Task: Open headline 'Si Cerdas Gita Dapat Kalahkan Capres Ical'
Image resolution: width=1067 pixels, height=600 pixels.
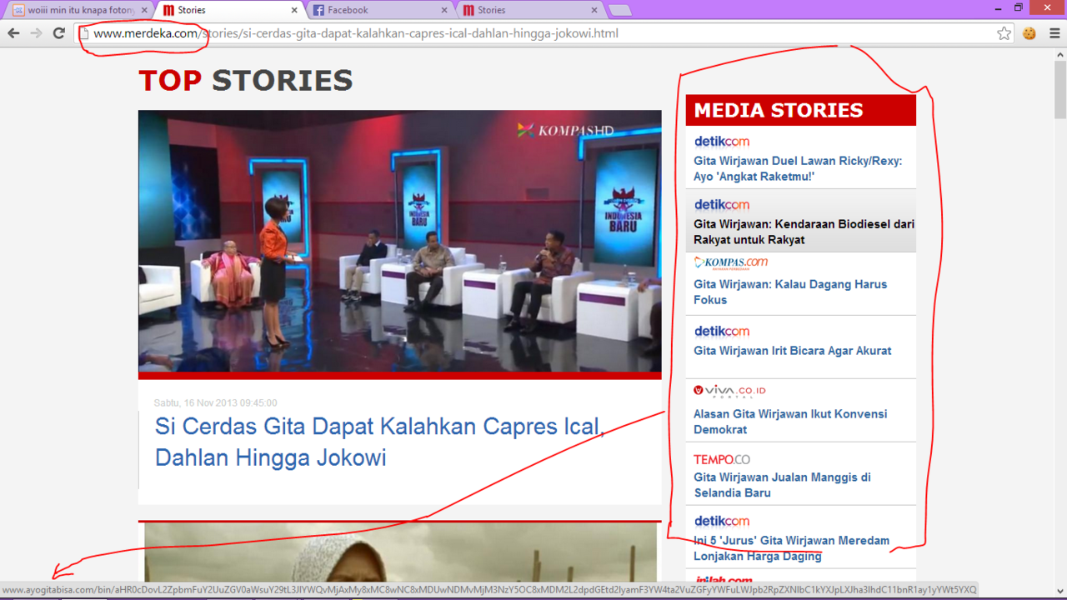Action: tap(379, 442)
